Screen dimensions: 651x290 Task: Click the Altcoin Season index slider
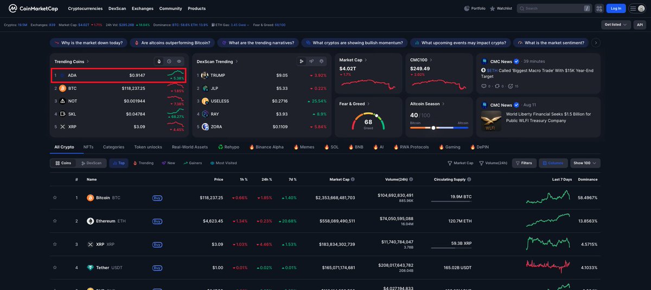click(439, 127)
